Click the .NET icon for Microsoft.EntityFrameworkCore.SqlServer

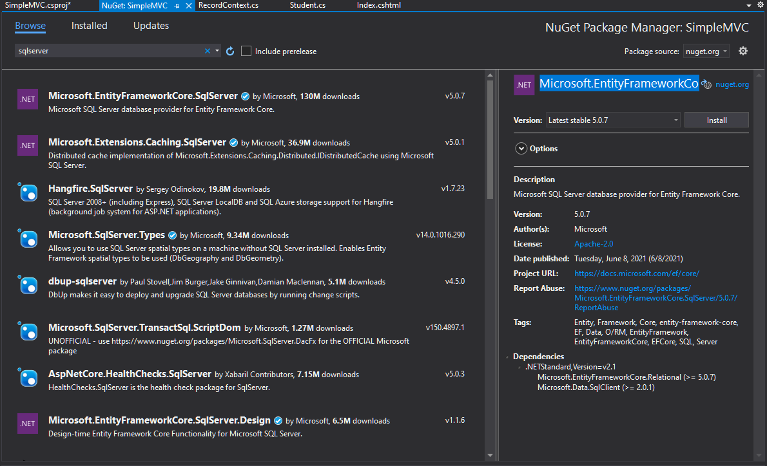pos(28,99)
